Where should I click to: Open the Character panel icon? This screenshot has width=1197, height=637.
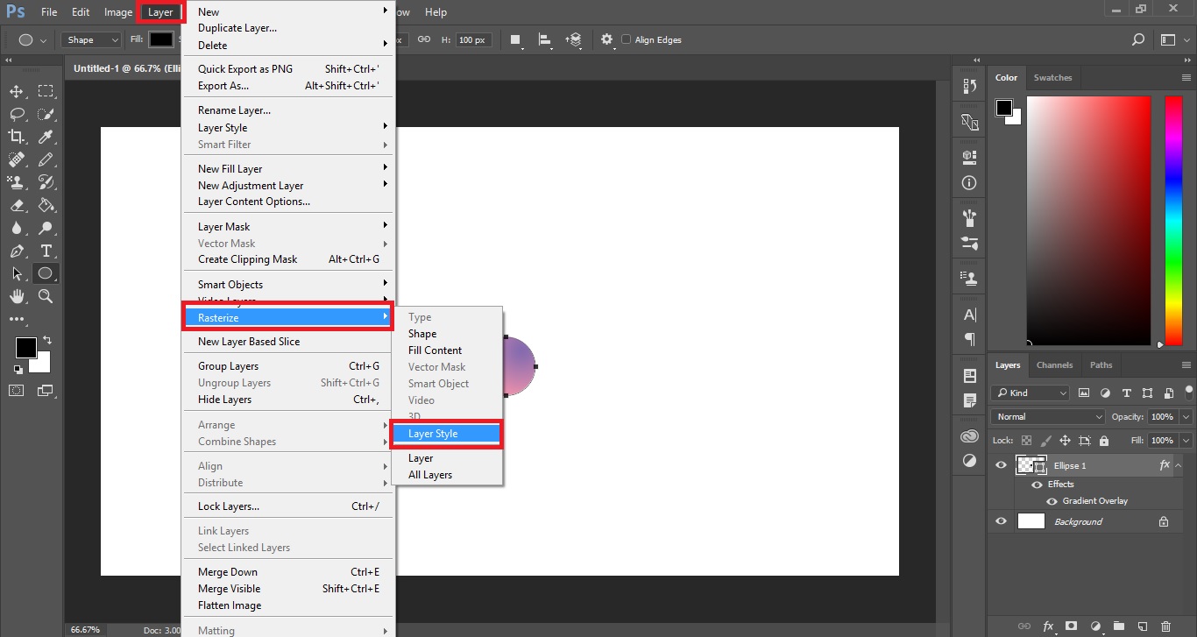click(x=969, y=315)
